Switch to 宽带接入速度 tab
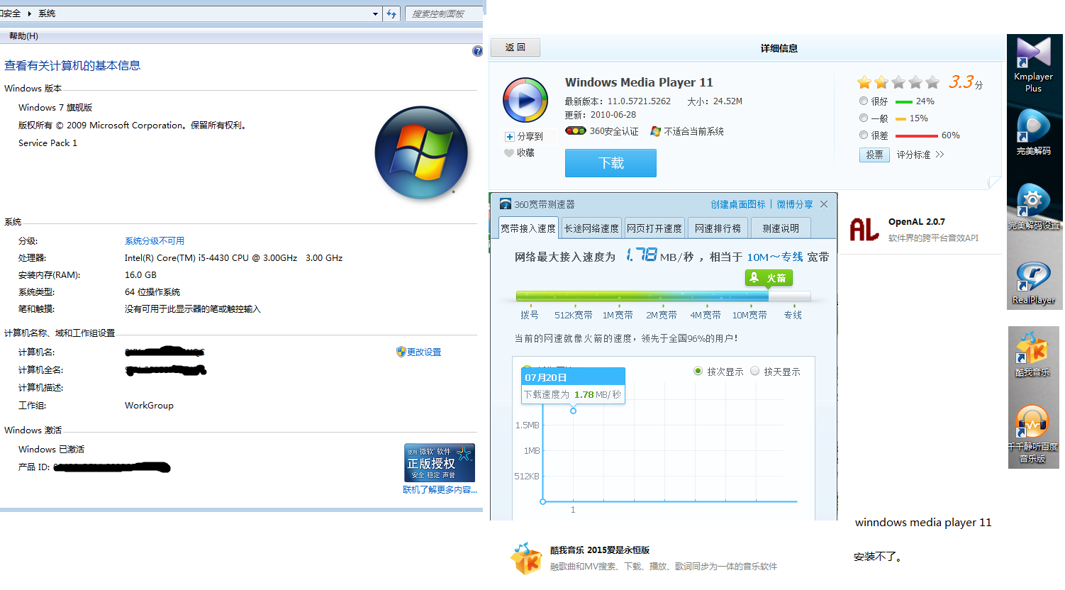1065x590 pixels. (x=528, y=228)
